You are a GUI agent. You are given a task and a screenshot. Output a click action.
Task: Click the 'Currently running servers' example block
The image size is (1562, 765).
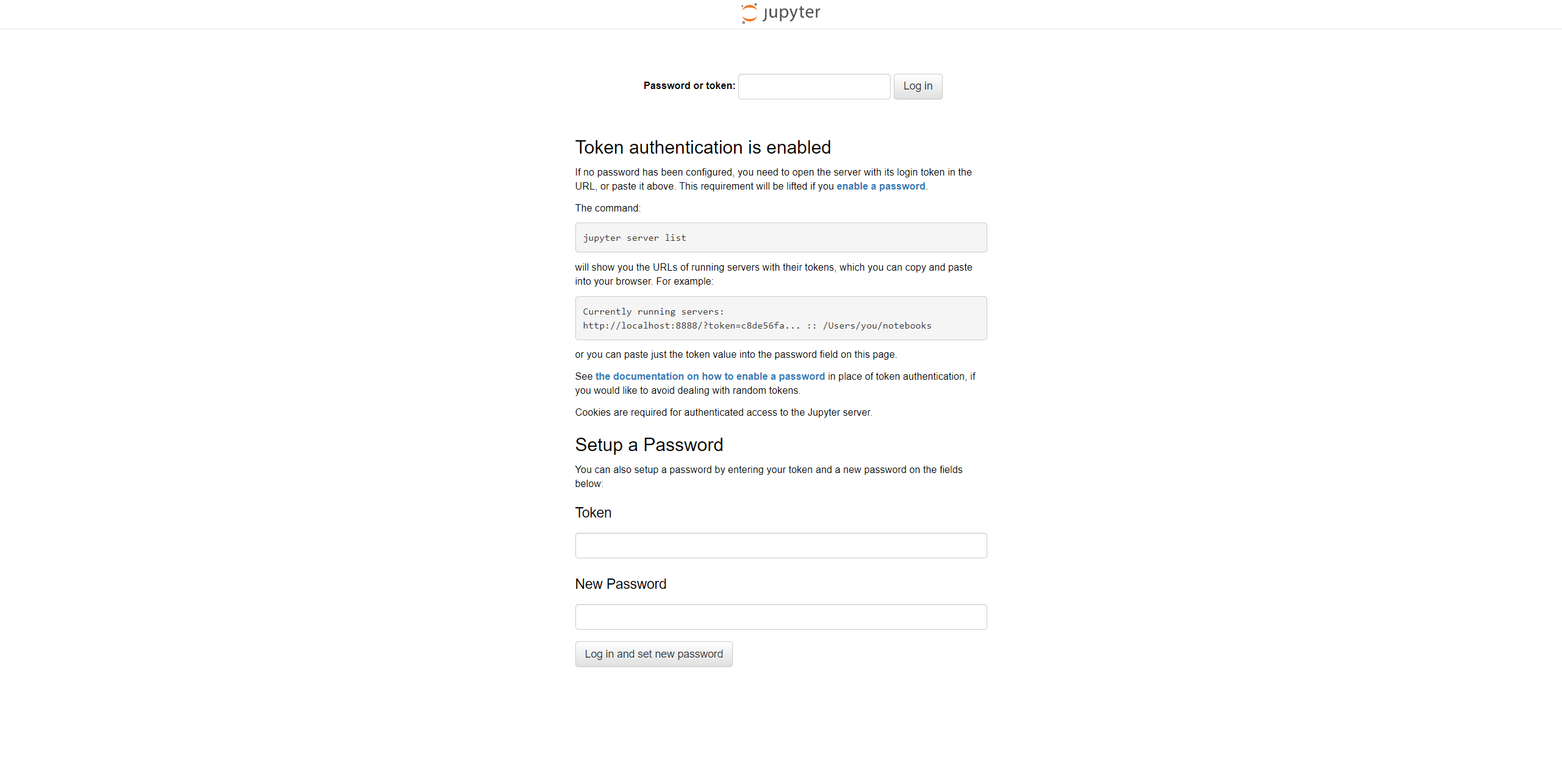point(780,318)
